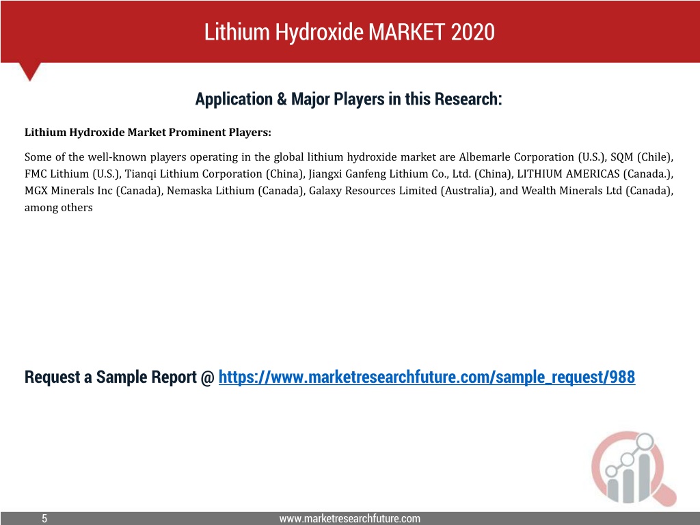This screenshot has width=700, height=525.
Task: Click slide page number 5
Action: click(44, 518)
